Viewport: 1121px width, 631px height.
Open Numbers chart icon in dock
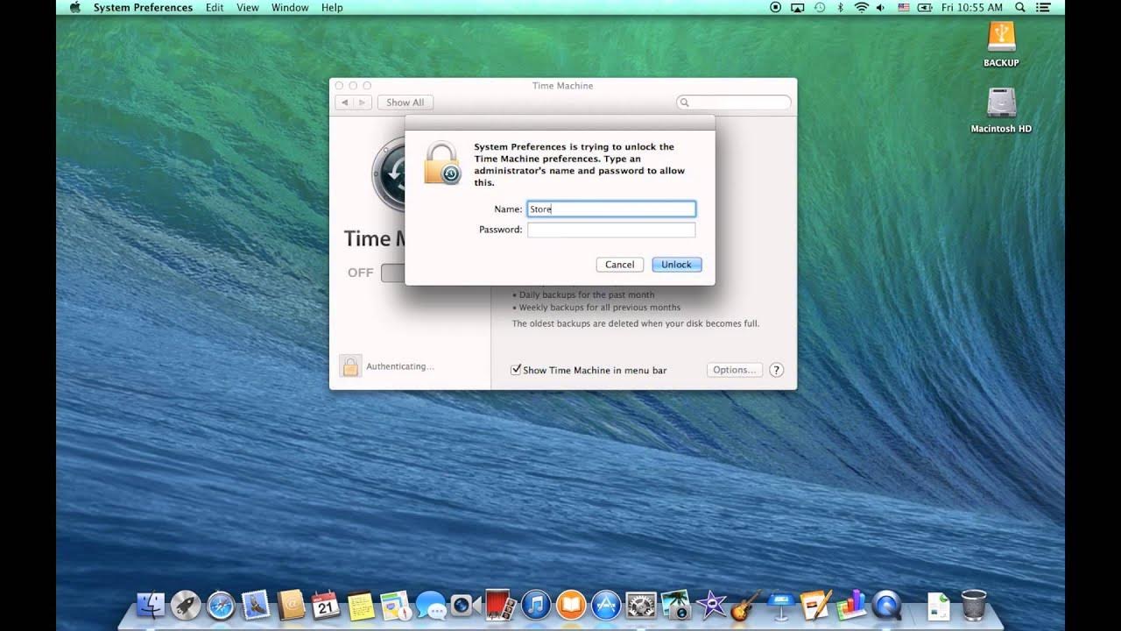[850, 605]
